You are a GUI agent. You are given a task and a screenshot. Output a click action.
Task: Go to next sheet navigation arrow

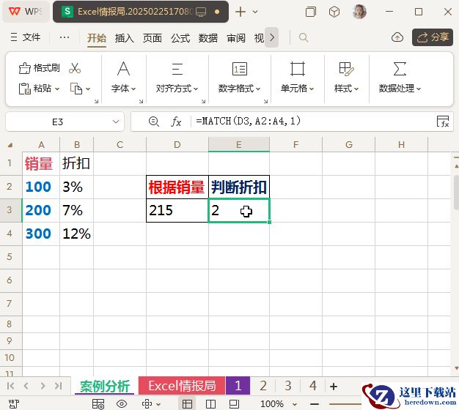point(43,386)
